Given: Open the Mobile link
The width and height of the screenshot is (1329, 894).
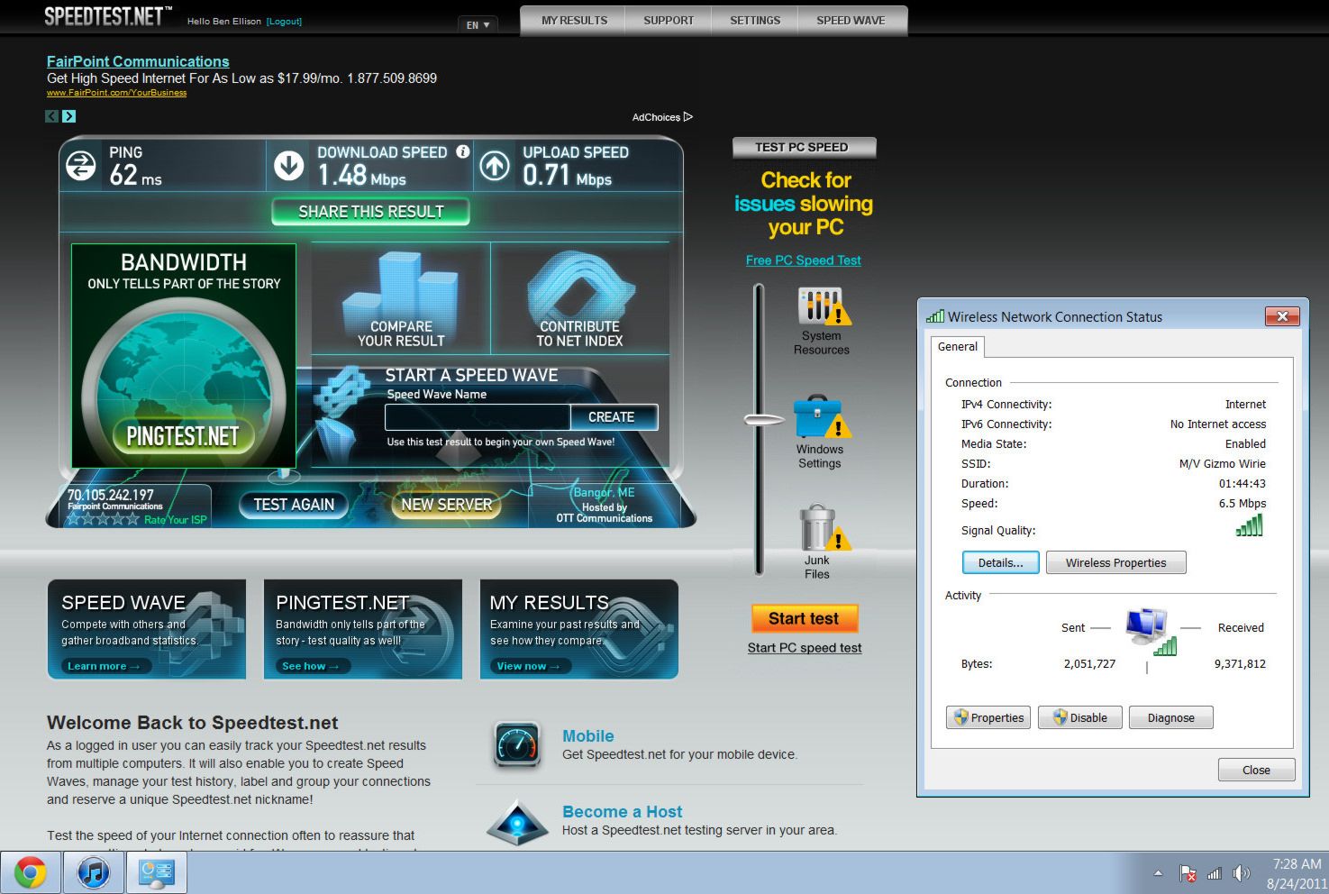Looking at the screenshot, I should (x=587, y=736).
